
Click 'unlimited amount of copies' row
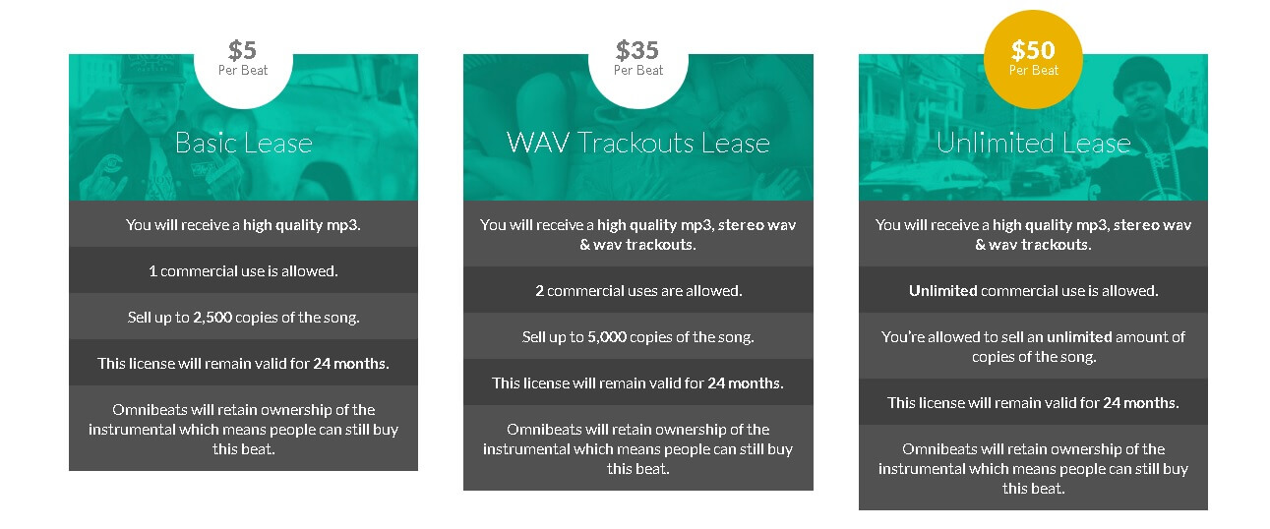click(1033, 346)
